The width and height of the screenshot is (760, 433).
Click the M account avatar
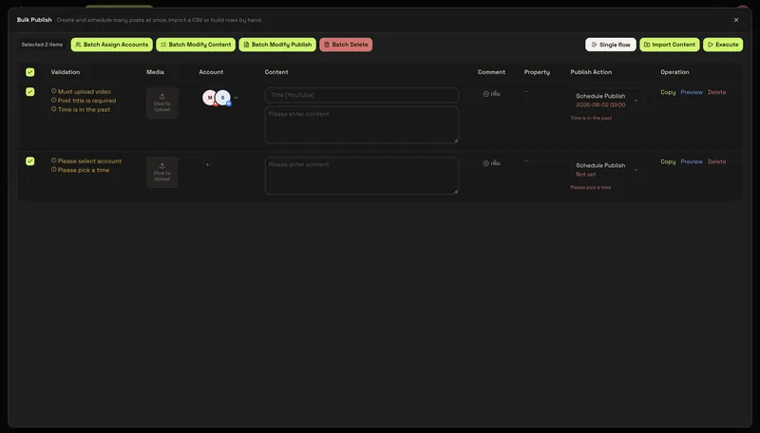[209, 98]
